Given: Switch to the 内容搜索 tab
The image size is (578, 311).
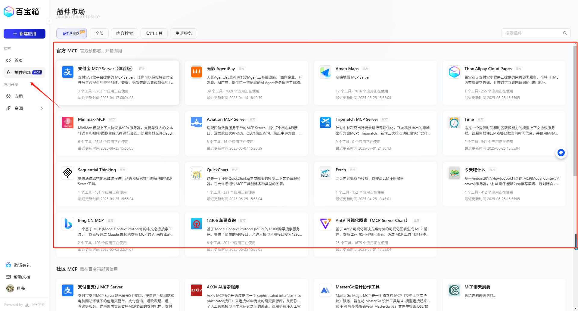Looking at the screenshot, I should tap(125, 33).
